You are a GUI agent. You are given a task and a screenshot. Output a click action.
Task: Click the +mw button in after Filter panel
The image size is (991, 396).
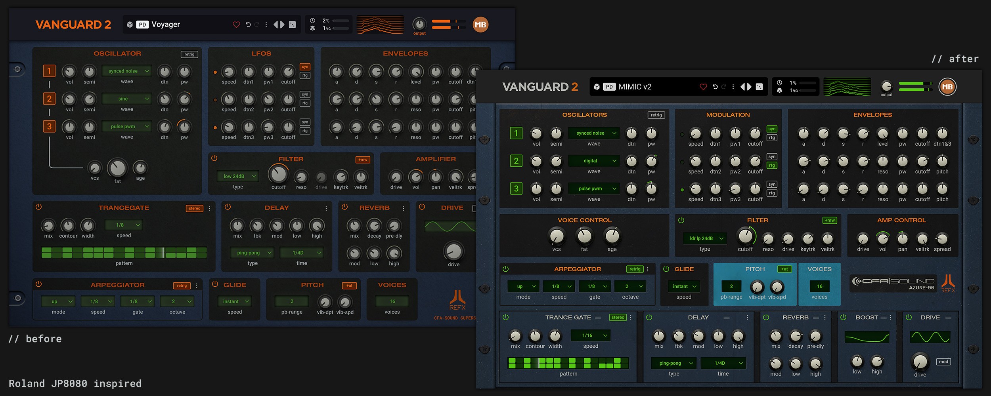click(830, 220)
